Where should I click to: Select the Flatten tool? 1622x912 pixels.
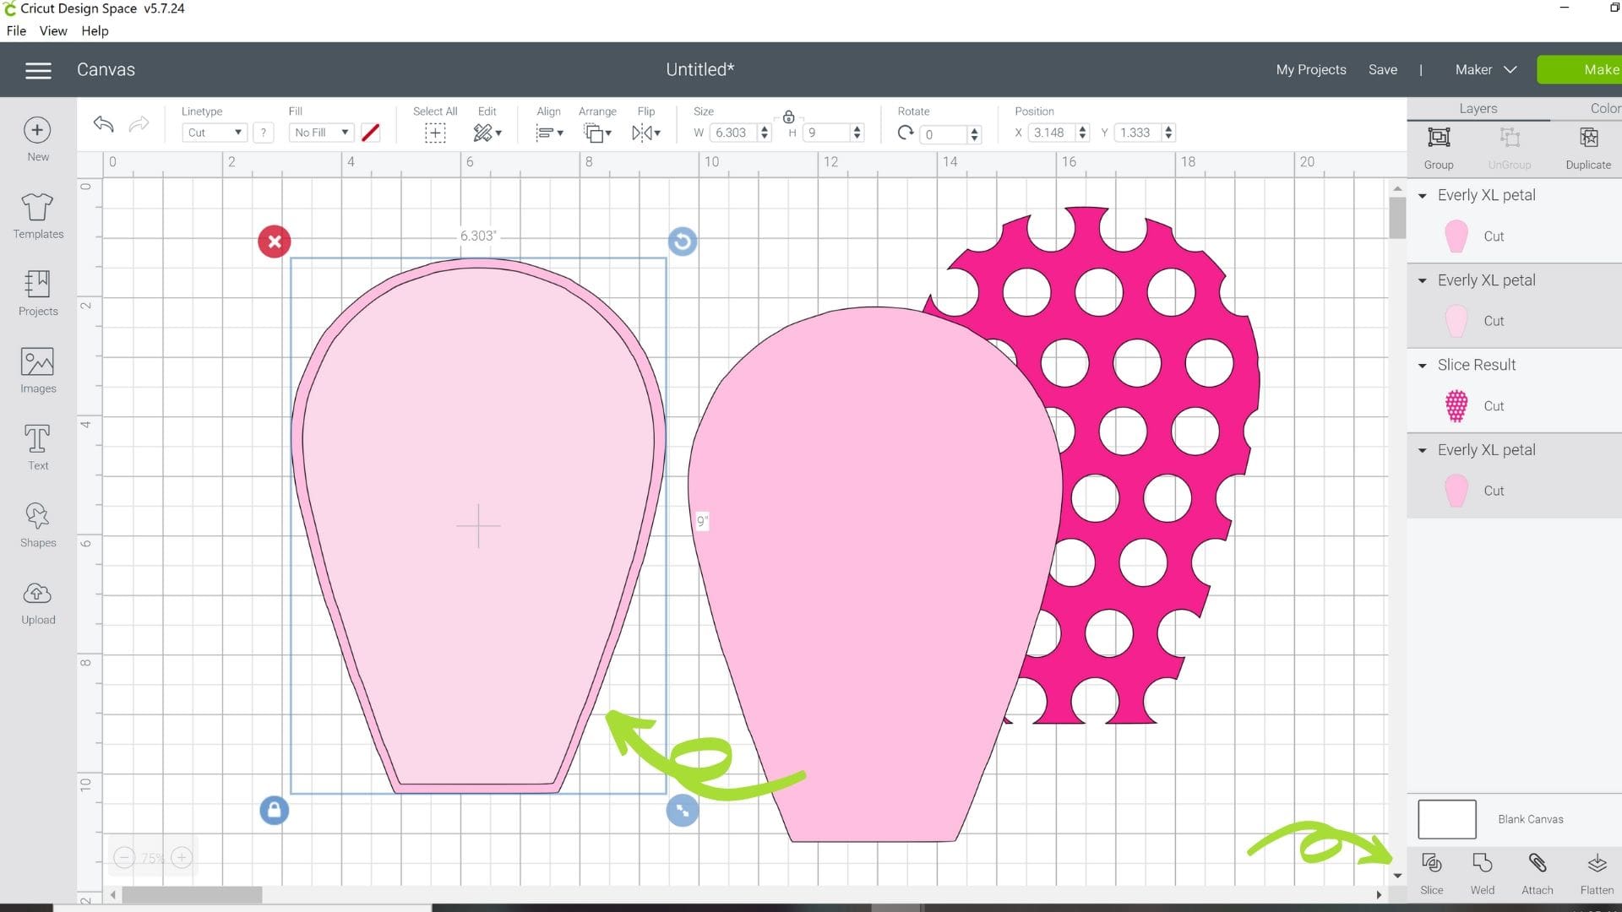(1596, 870)
